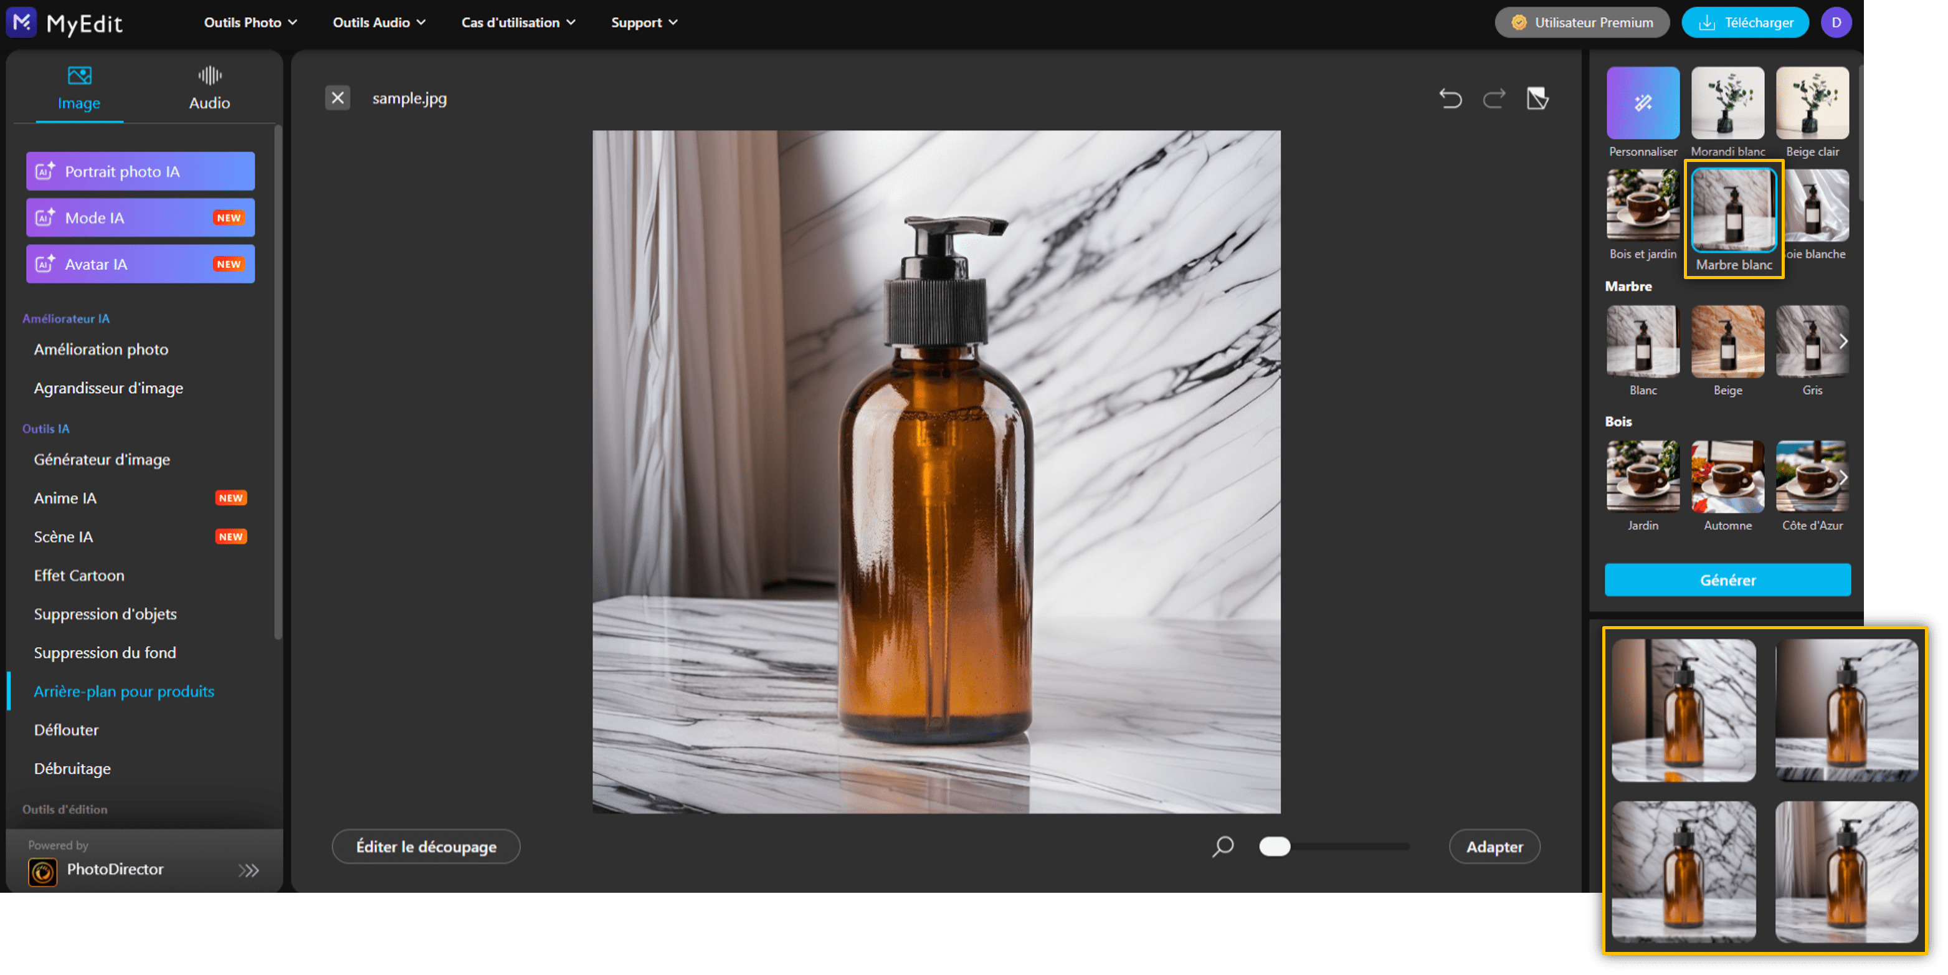Image resolution: width=1948 pixels, height=975 pixels.
Task: Show more Bois styles with arrow
Action: tap(1843, 477)
